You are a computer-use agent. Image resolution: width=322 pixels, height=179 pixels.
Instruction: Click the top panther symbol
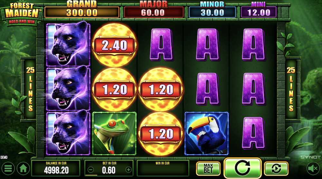(x=68, y=44)
